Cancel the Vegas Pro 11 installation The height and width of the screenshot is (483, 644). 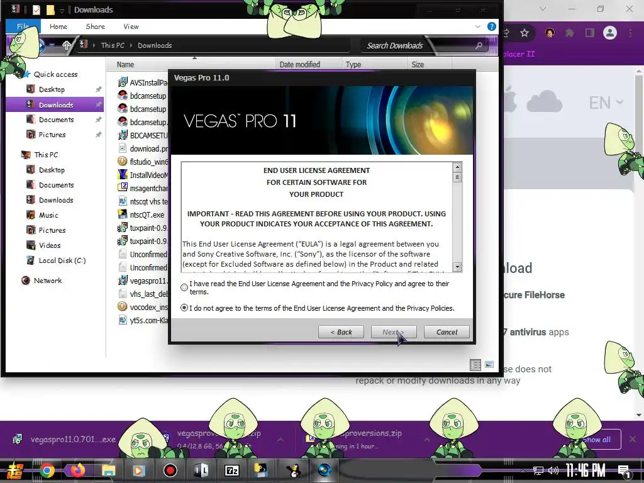pyautogui.click(x=447, y=332)
